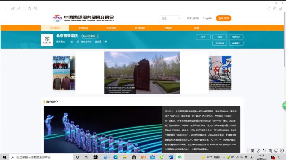The height and width of the screenshot is (160, 286).
Task: Open the 360 browser green 'e' icon on taskbar
Action: (x=162, y=157)
